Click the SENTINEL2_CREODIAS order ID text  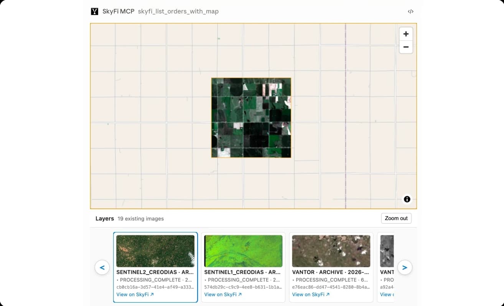pos(155,287)
